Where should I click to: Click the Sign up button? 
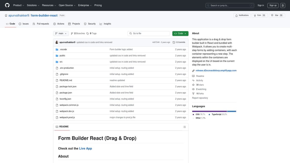[x=273, y=5]
